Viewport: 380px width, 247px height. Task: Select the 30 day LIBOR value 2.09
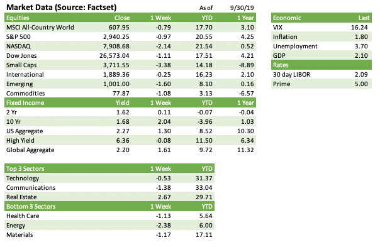pyautogui.click(x=361, y=75)
